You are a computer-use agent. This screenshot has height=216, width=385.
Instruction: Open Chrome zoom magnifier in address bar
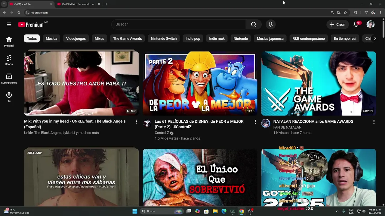tap(332, 13)
